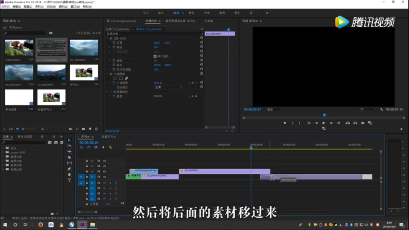Select ellipse mask tool under opacity
Screen dimensions: 409x230
(115, 78)
